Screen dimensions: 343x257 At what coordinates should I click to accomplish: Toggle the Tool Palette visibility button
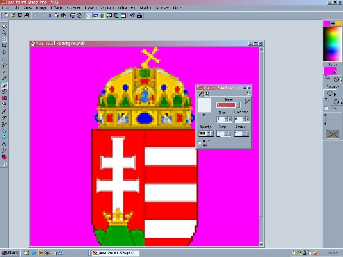click(89, 15)
